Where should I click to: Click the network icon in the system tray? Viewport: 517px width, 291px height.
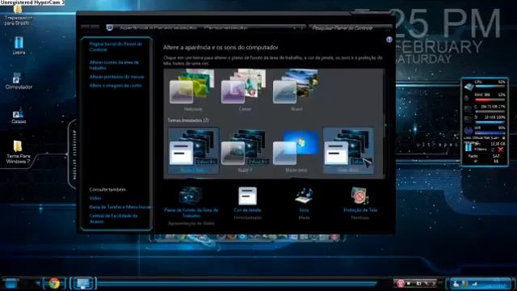pyautogui.click(x=474, y=284)
